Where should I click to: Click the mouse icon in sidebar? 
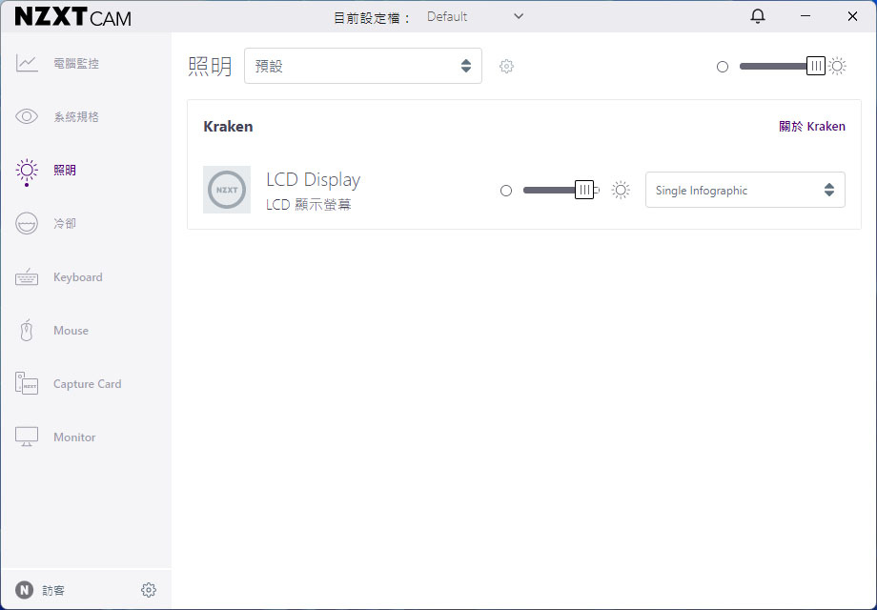point(27,331)
